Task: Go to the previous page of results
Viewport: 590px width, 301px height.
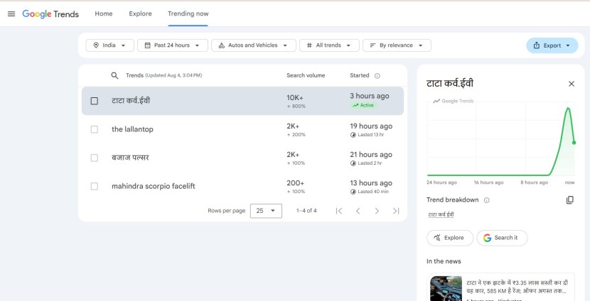Action: [x=358, y=211]
